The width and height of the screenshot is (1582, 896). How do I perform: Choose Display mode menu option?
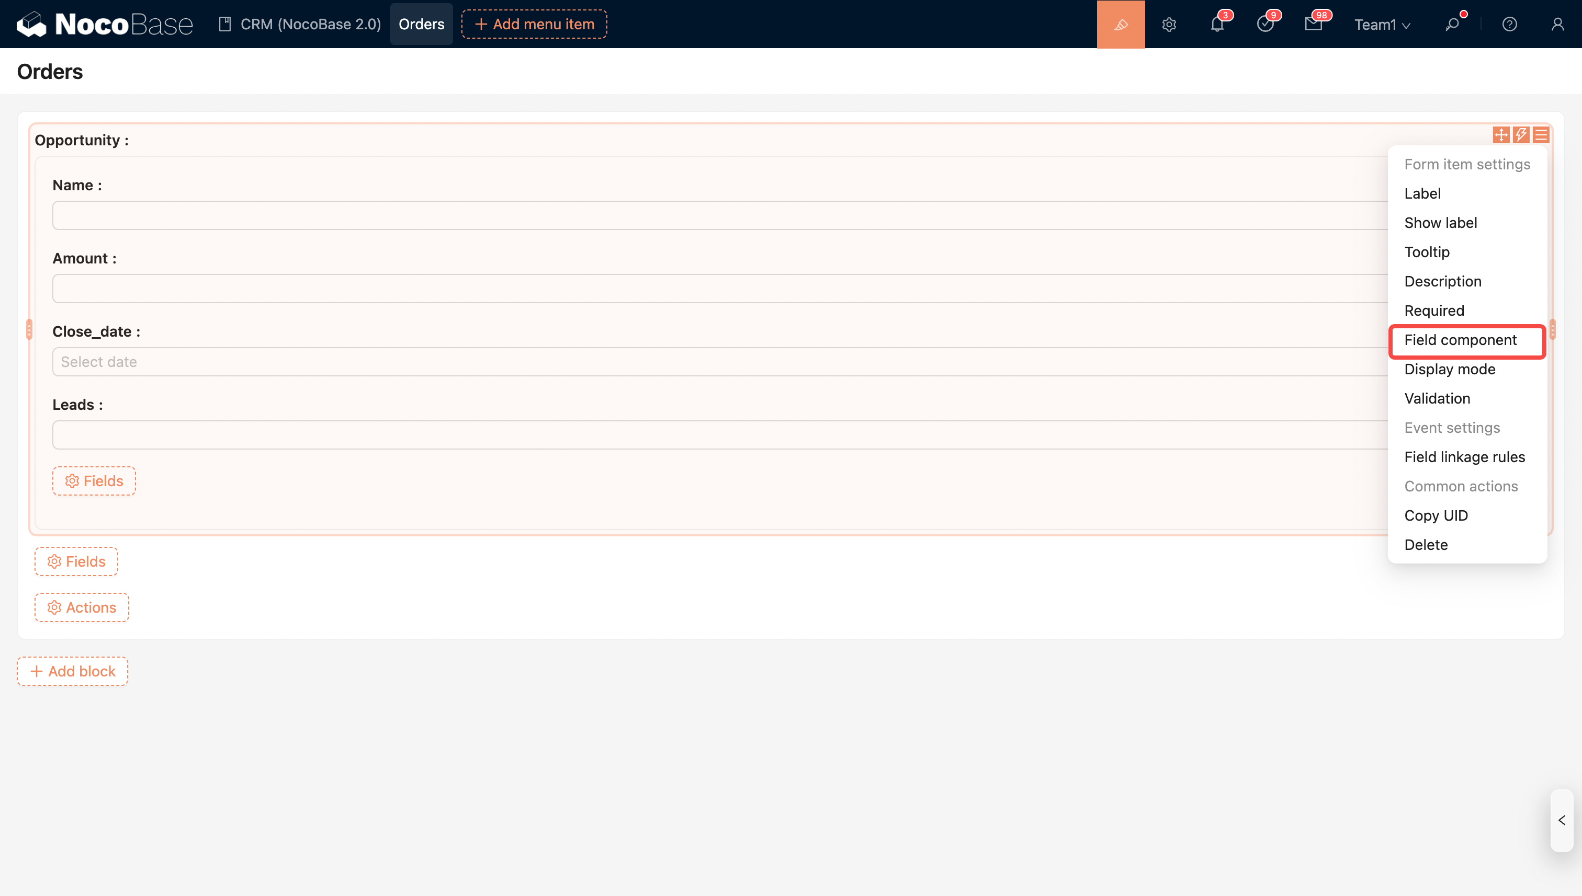point(1450,369)
